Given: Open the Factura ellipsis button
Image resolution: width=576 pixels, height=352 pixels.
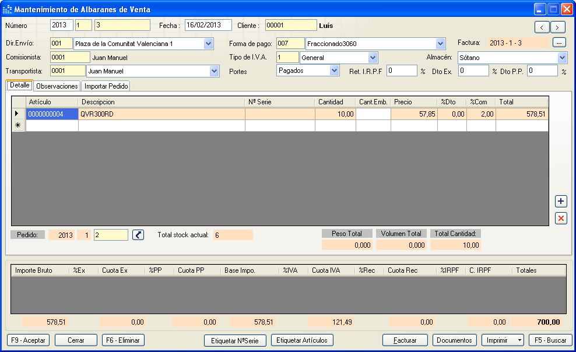Looking at the screenshot, I should coord(559,43).
